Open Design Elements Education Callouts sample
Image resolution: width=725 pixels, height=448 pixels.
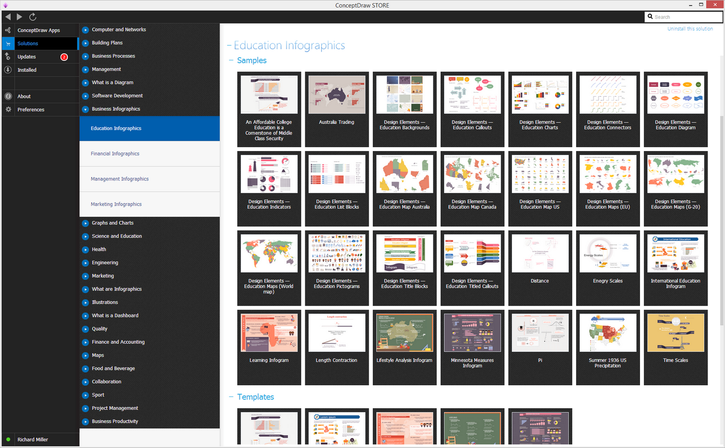pos(472,110)
